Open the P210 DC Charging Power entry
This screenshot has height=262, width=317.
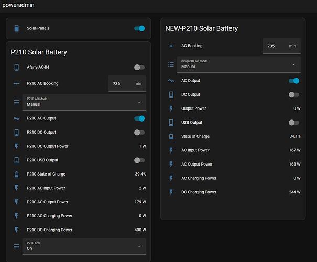pos(79,230)
